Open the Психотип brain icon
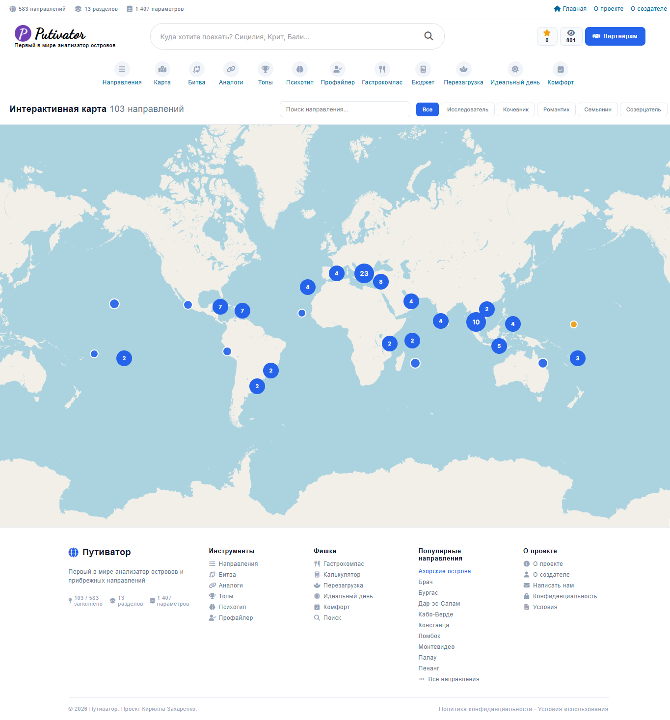The image size is (670, 720). pyautogui.click(x=300, y=69)
